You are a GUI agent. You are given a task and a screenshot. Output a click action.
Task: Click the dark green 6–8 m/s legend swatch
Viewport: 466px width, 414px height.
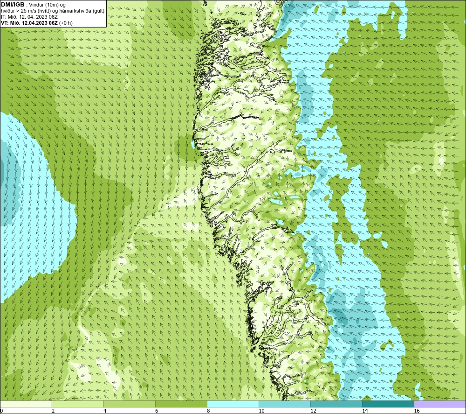[x=181, y=404]
